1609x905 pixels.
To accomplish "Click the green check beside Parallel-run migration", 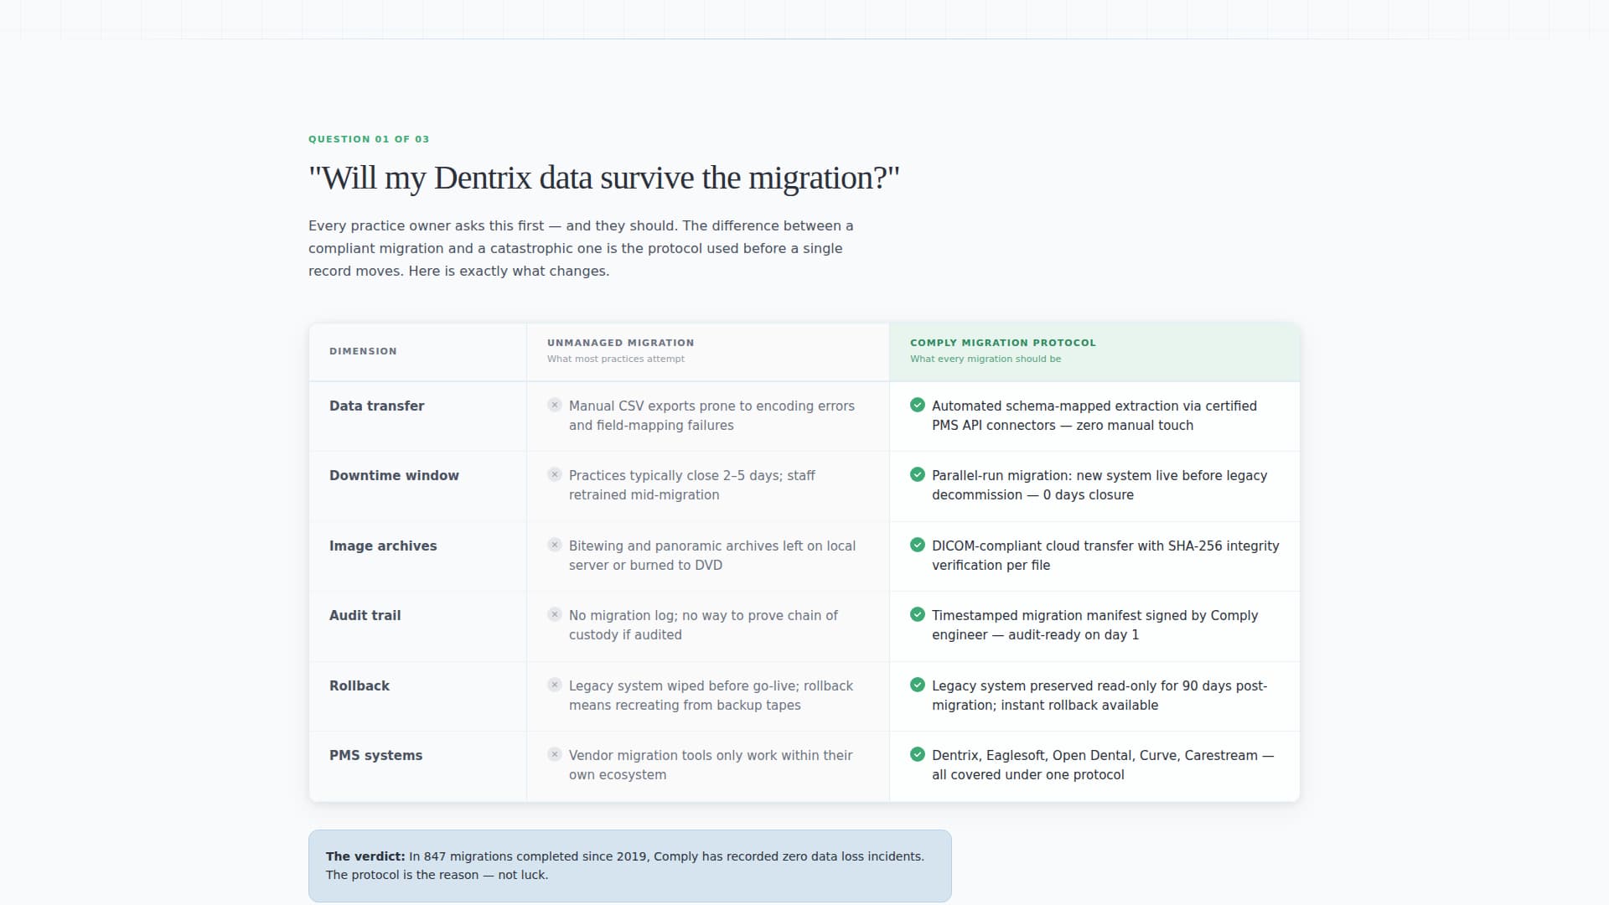I will [918, 474].
